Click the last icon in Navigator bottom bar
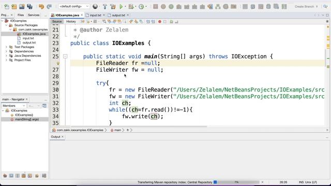 [x=44, y=176]
